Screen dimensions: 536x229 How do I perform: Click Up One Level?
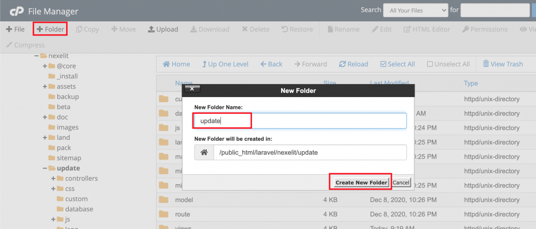[225, 64]
